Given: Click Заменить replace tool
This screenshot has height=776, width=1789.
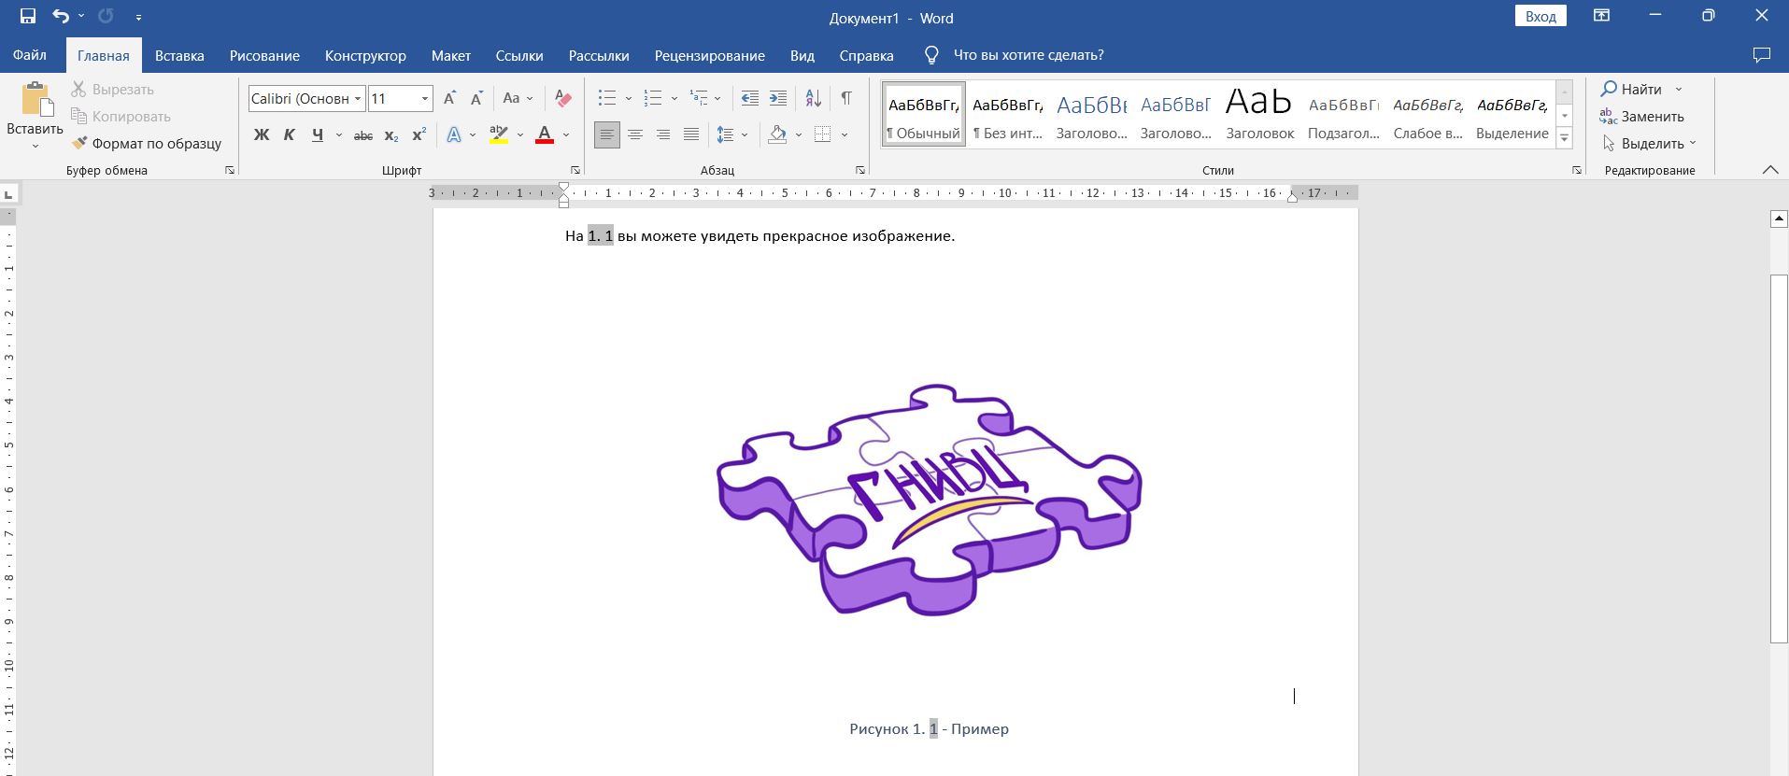Looking at the screenshot, I should pyautogui.click(x=1641, y=116).
